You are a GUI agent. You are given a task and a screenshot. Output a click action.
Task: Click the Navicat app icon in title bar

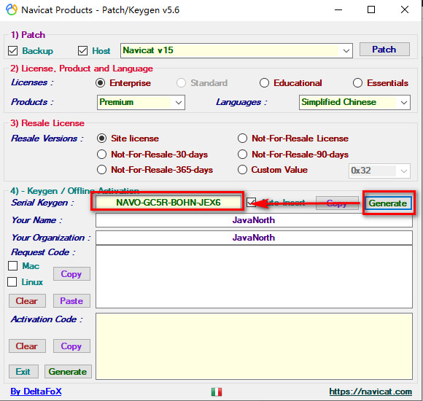(12, 9)
